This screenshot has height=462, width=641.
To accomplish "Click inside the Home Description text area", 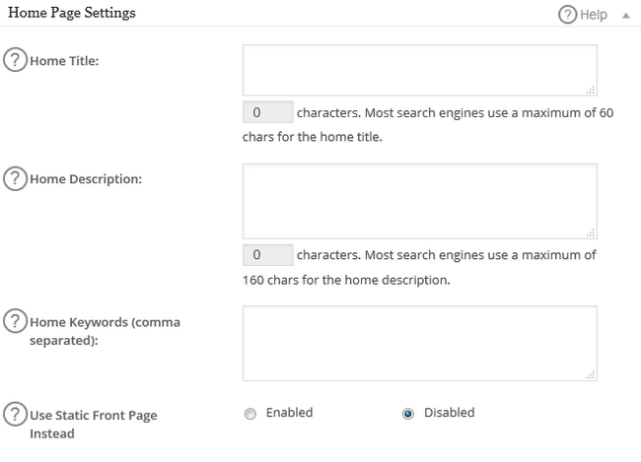I will point(419,201).
